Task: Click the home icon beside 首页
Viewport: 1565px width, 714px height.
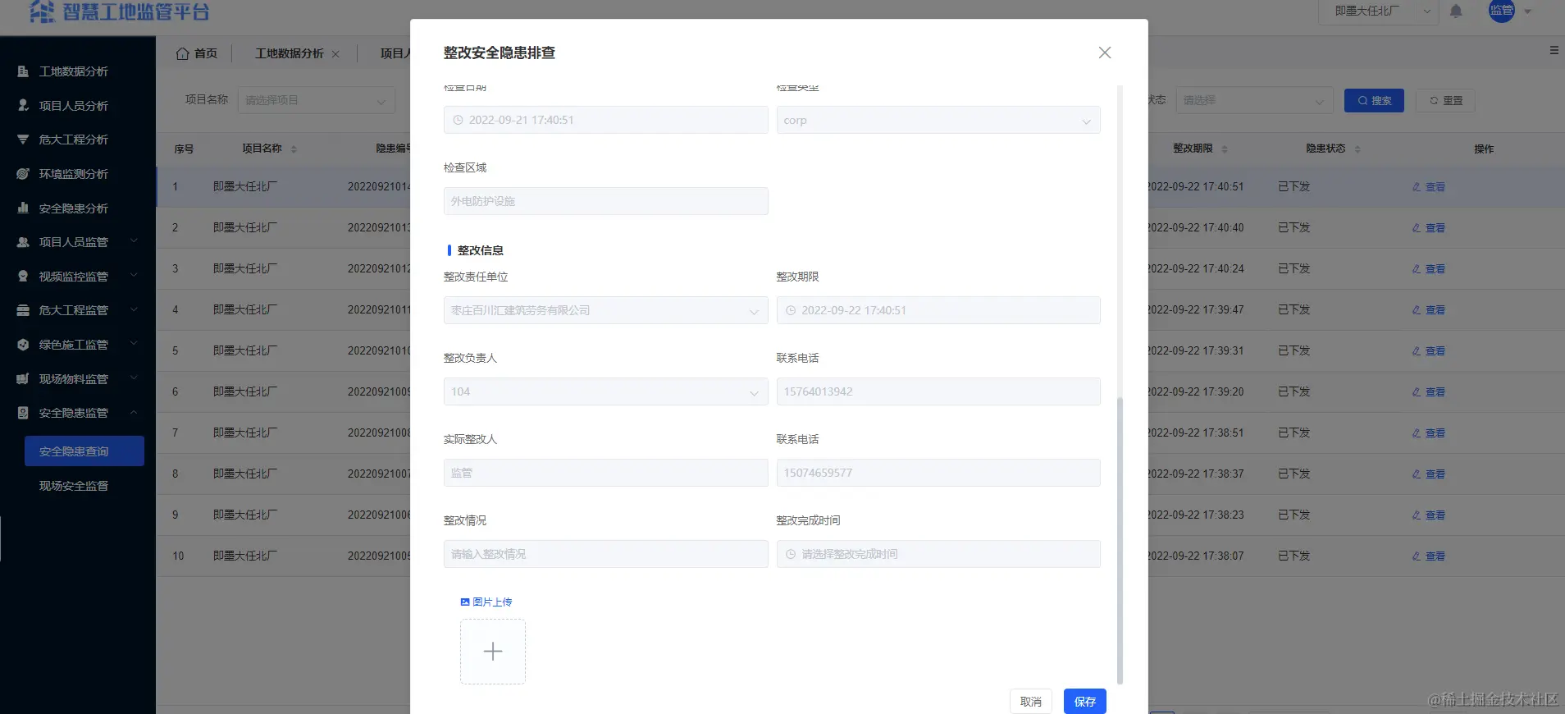Action: pos(182,53)
